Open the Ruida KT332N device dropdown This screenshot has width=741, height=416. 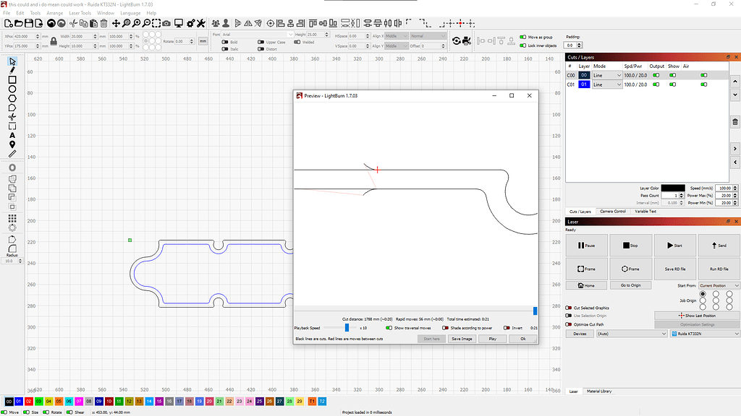(704, 334)
